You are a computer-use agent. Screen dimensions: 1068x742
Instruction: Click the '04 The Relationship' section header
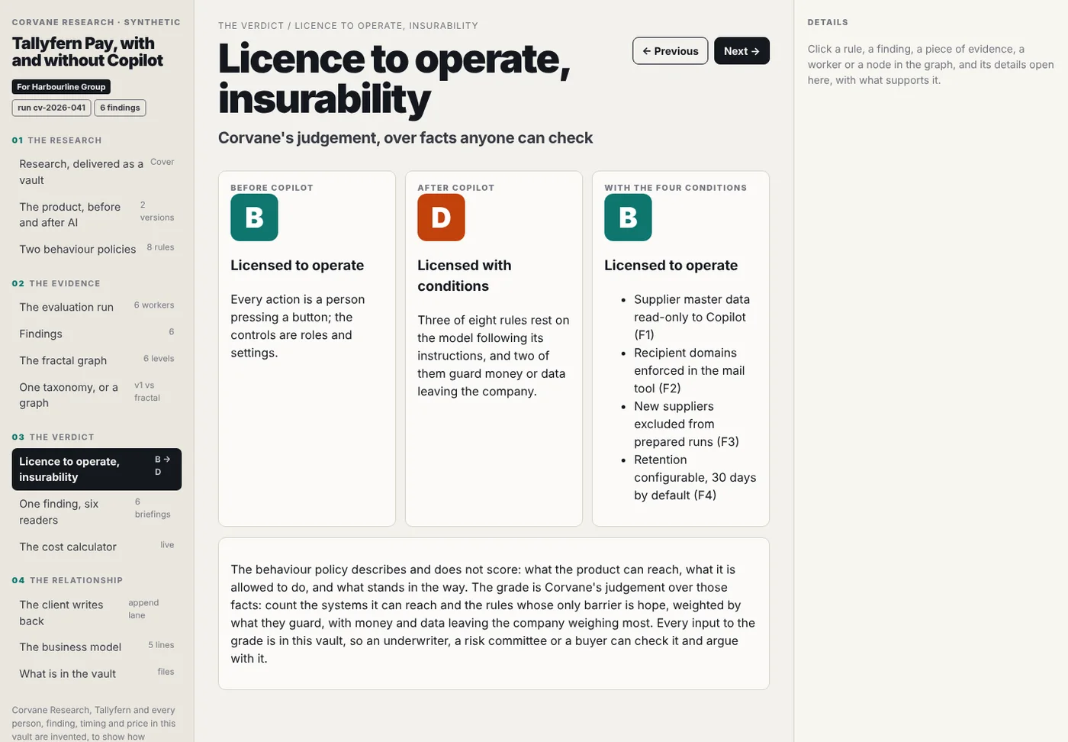(67, 581)
